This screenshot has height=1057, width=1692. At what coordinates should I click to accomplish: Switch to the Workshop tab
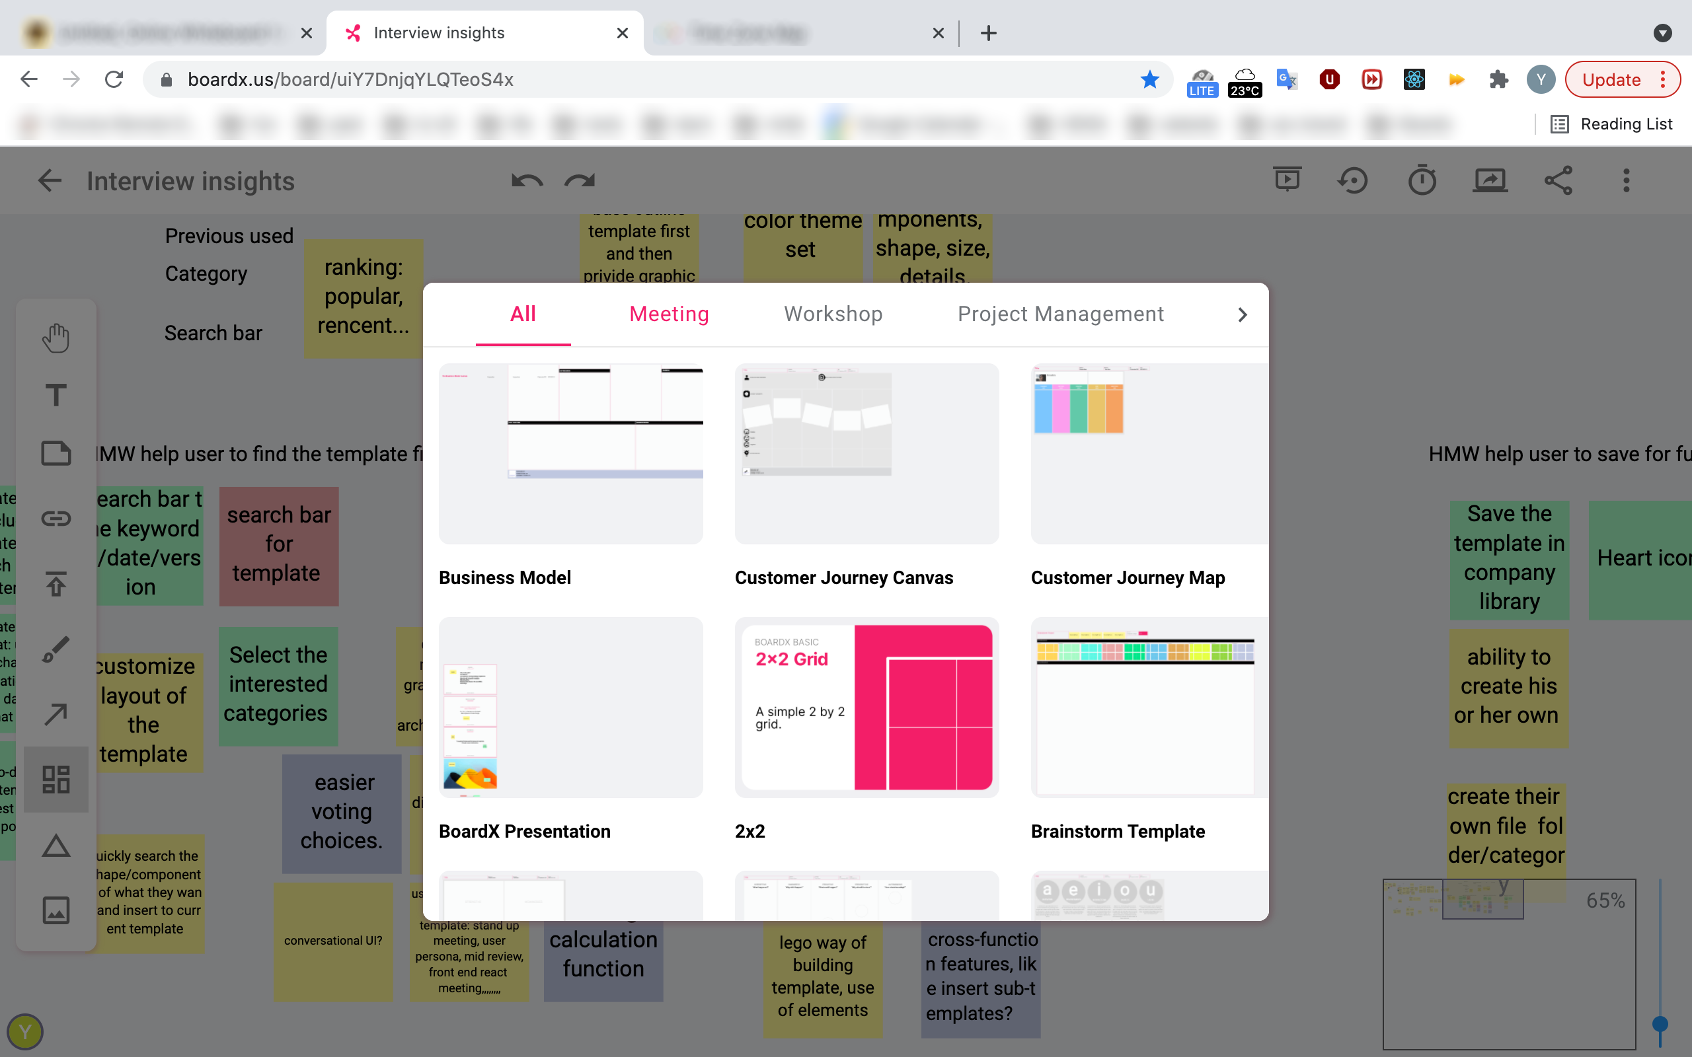click(833, 314)
